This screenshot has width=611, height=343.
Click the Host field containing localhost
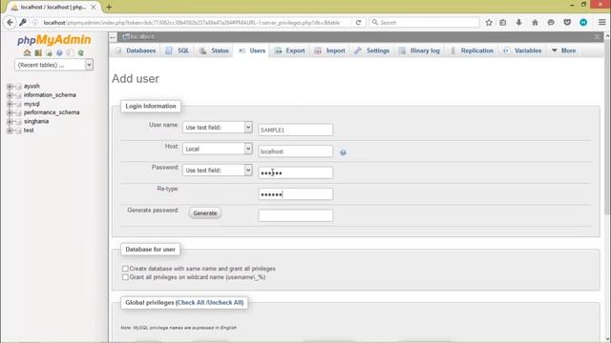pos(296,151)
